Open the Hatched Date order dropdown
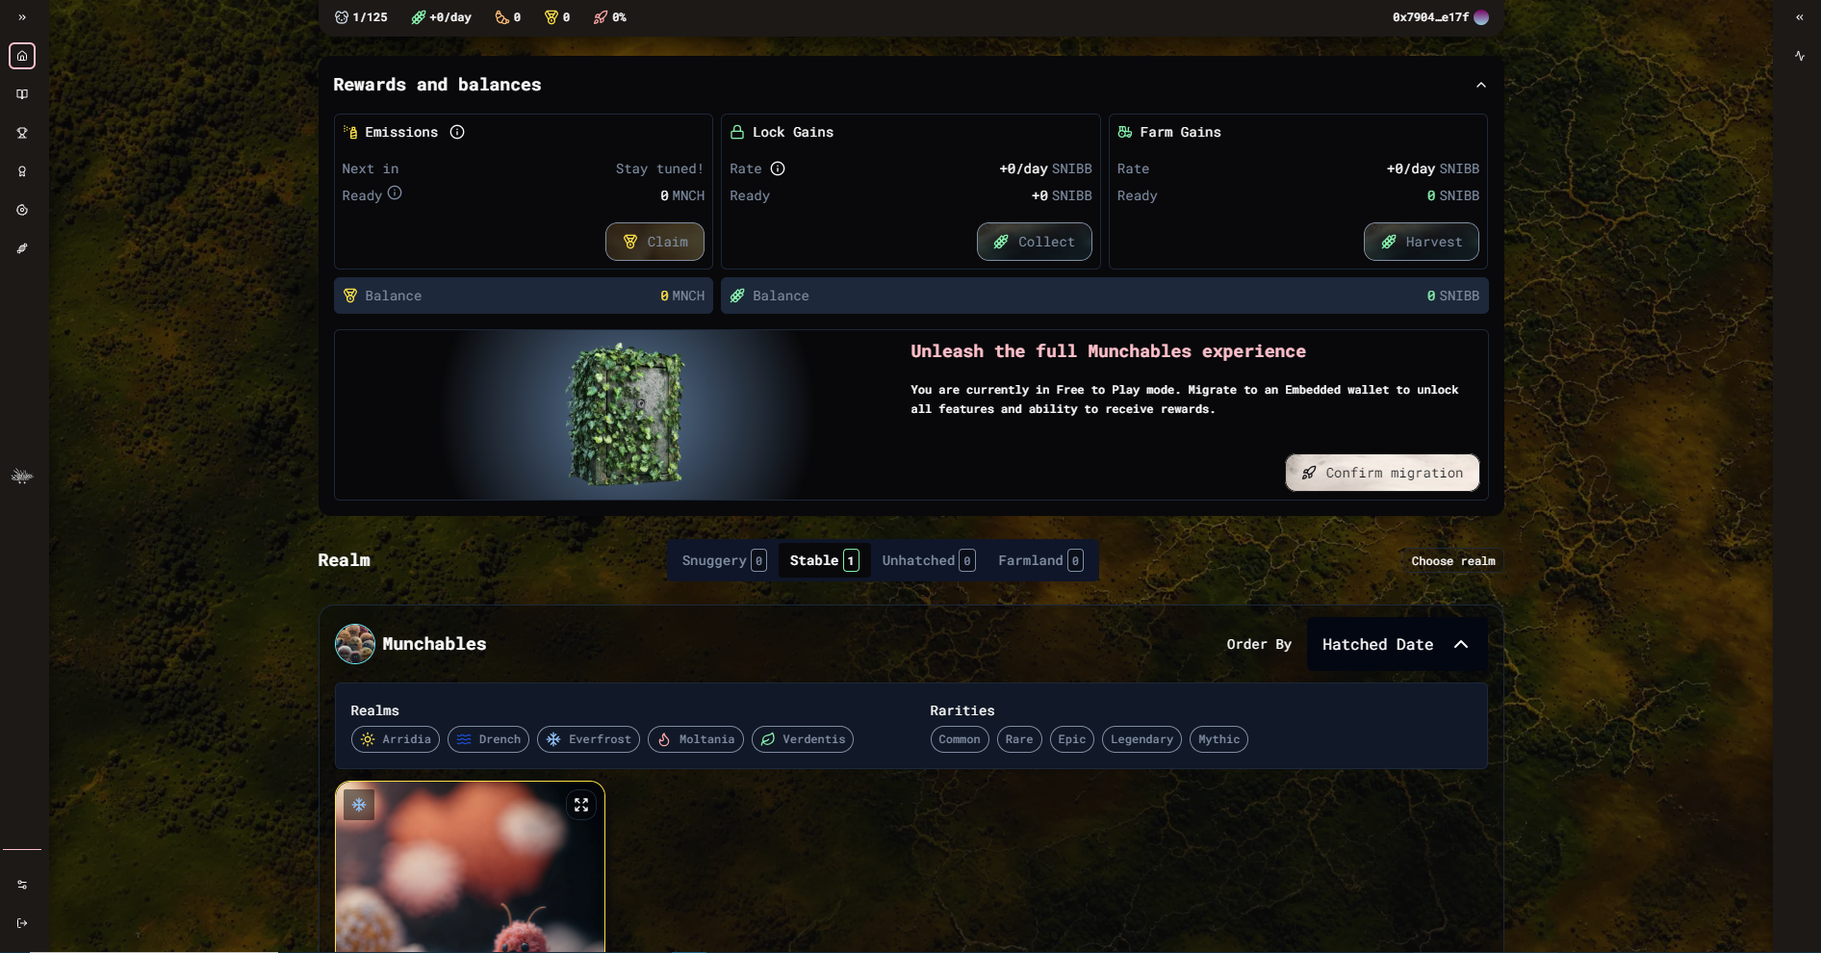Viewport: 1821px width, 953px height. coord(1397,644)
